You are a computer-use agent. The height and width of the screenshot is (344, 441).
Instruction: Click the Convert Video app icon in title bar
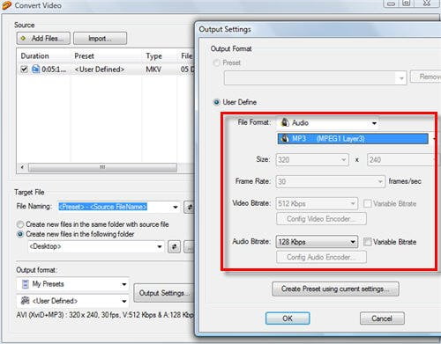[x=6, y=5]
